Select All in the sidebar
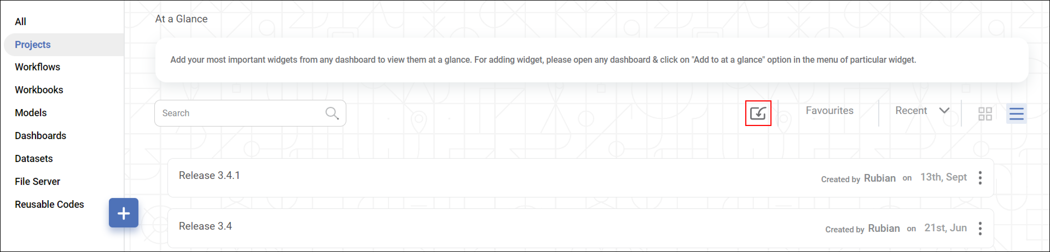 [20, 22]
